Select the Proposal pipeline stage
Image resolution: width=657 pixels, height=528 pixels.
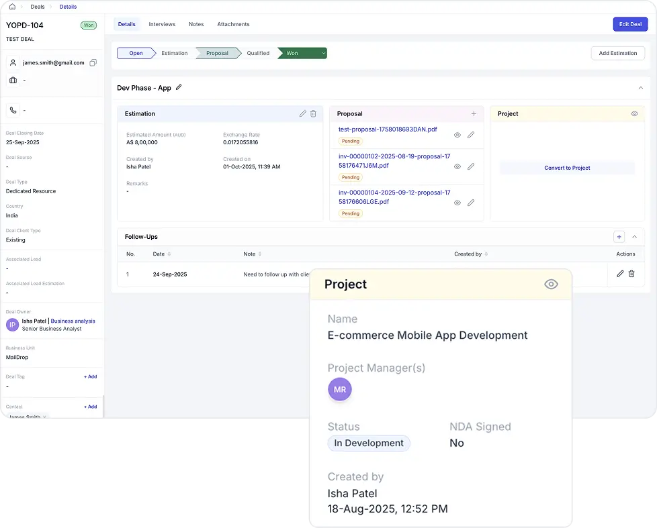click(x=217, y=53)
